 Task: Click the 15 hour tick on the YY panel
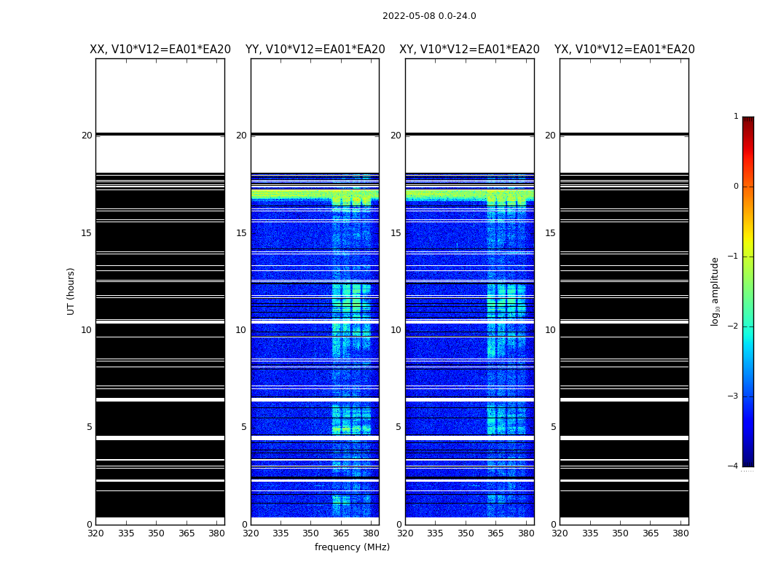(241, 232)
